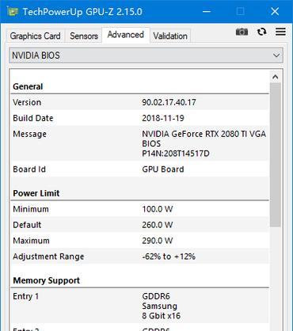
Task: Click the Maximum power limit row
Action: (x=140, y=241)
